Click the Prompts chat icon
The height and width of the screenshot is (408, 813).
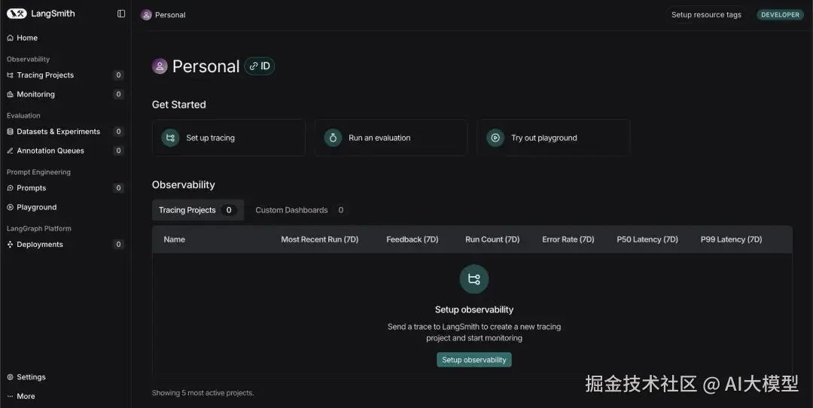[x=10, y=188]
